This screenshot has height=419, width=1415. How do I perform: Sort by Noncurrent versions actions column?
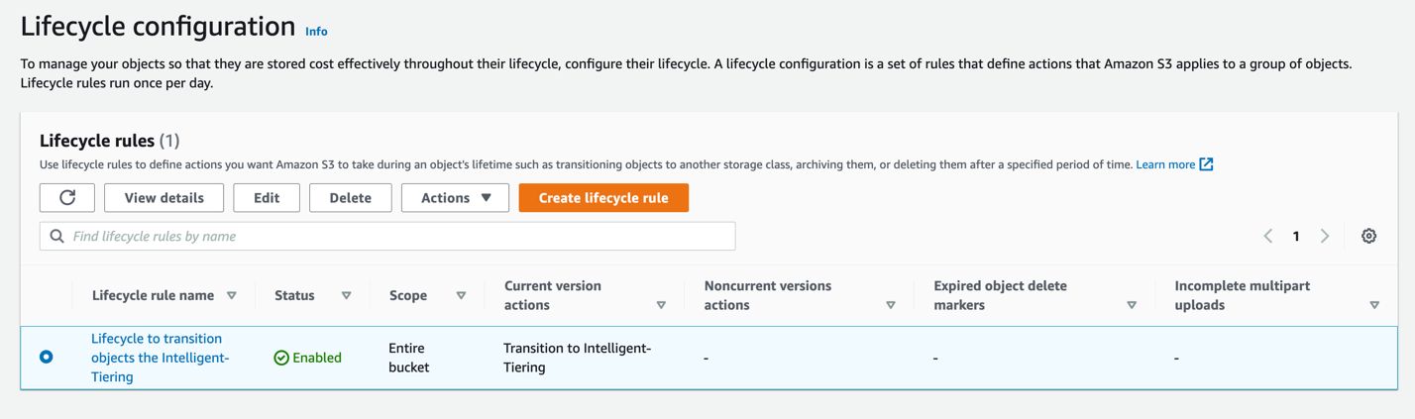click(890, 305)
